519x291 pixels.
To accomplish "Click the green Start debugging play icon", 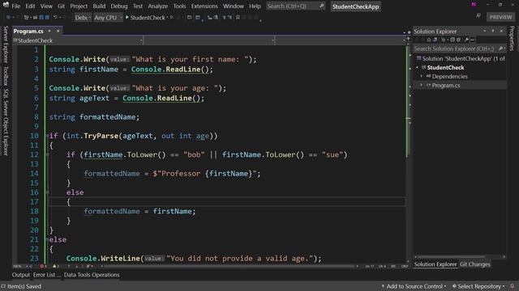I will click(x=127, y=17).
